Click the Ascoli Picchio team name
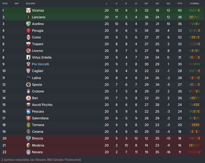 (x=42, y=105)
